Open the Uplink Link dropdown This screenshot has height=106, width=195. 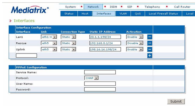coord(49,49)
